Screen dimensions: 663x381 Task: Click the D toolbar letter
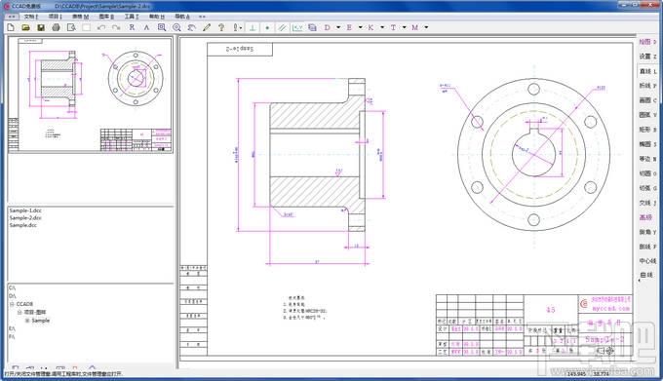point(328,27)
